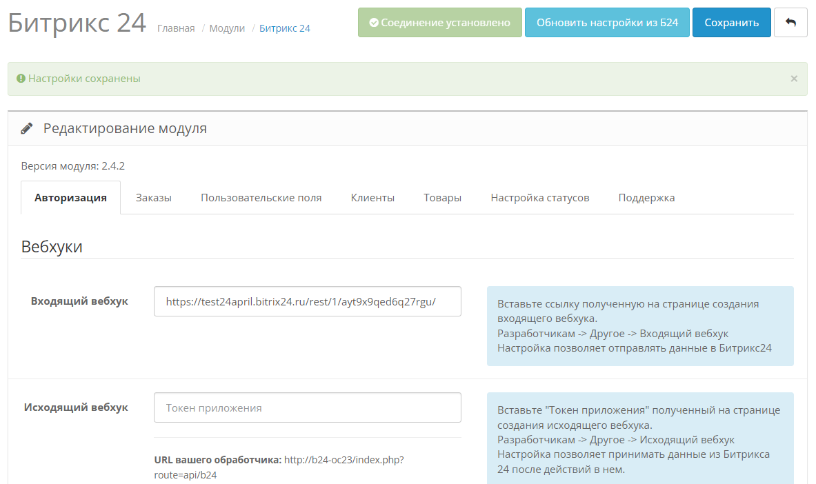Switch to the 'Заказы' tab
Viewport: 816px width, 484px height.
154,198
